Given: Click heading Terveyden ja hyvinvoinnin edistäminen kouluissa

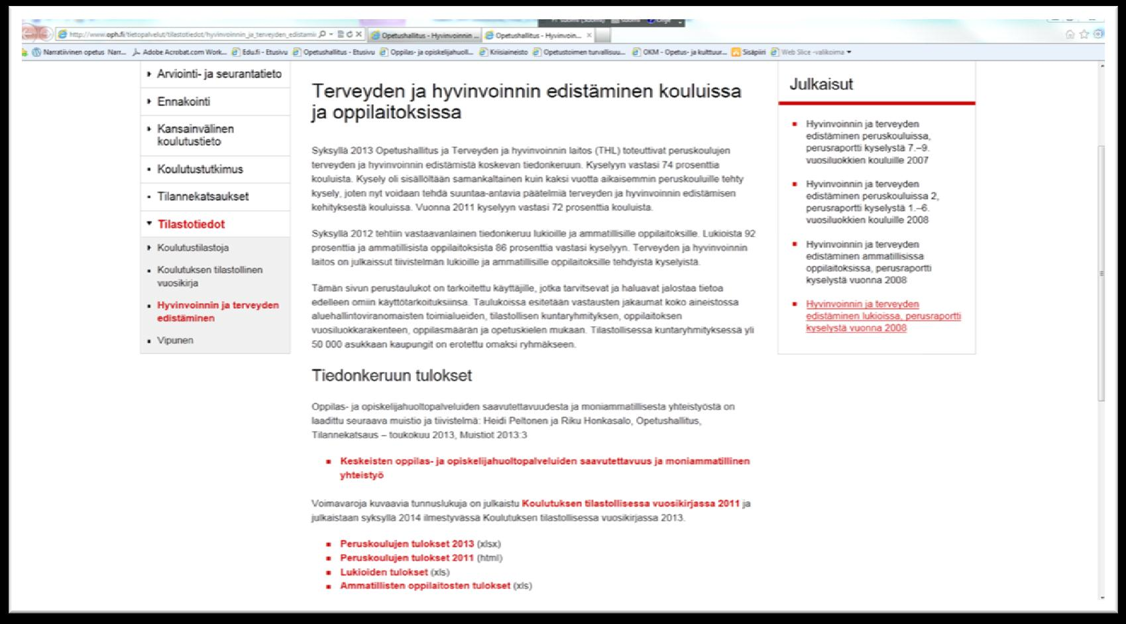Looking at the screenshot, I should (x=526, y=101).
